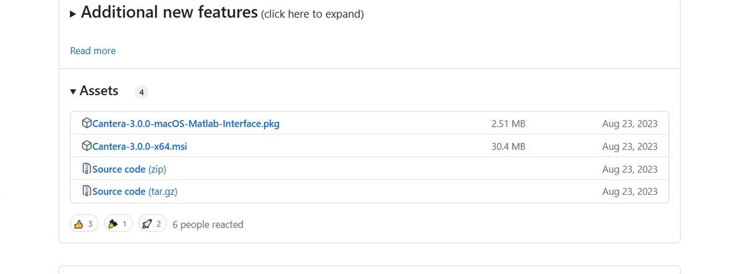Expand the Additional new features section

(x=74, y=14)
